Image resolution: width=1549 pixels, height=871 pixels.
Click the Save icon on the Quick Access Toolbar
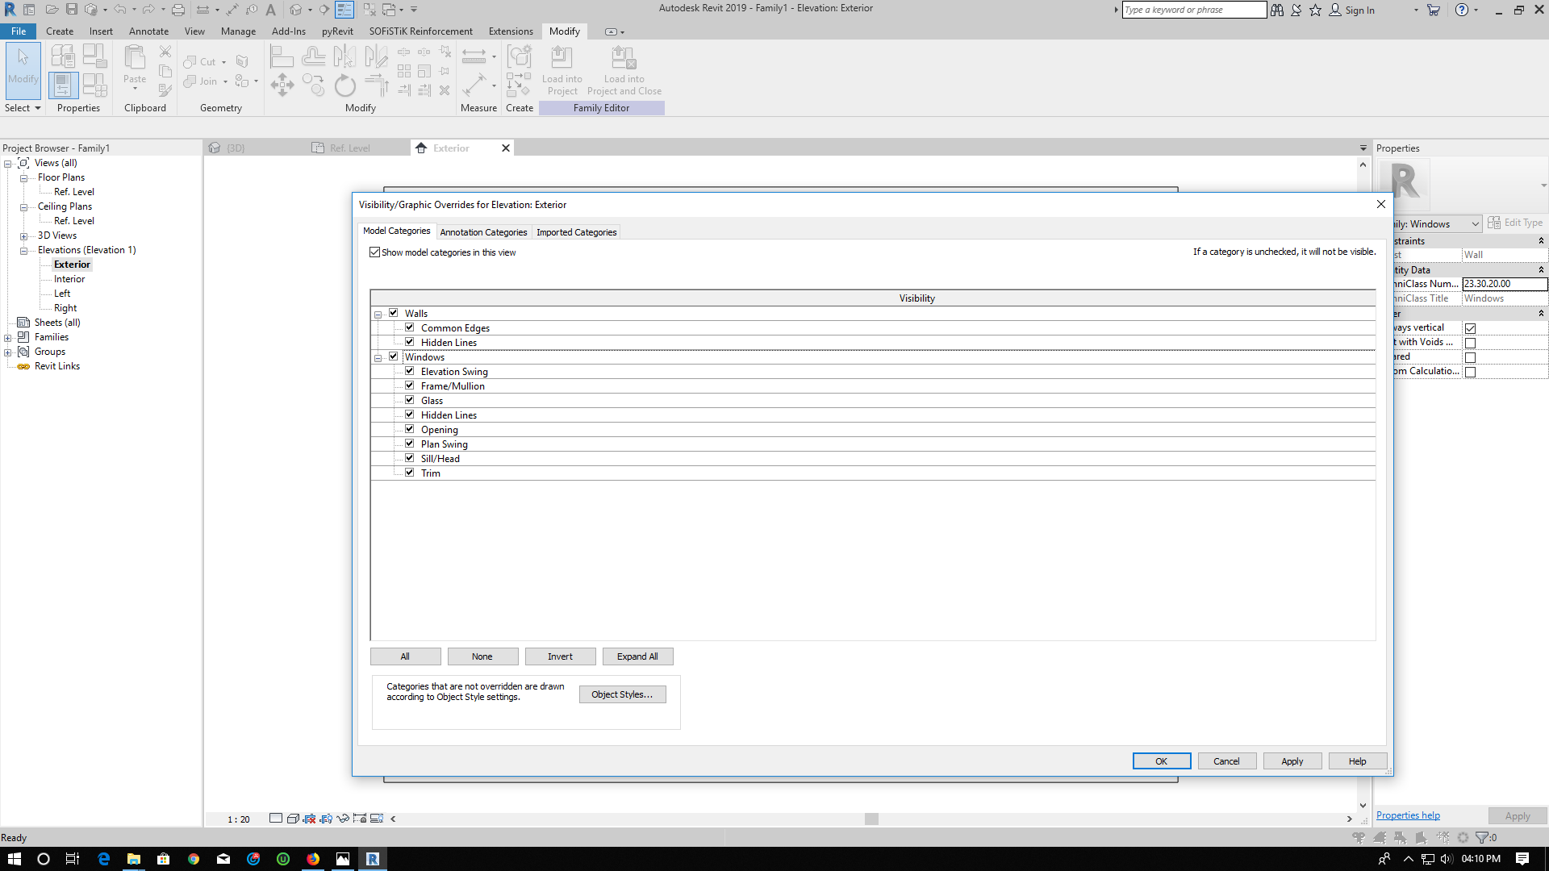pos(73,9)
